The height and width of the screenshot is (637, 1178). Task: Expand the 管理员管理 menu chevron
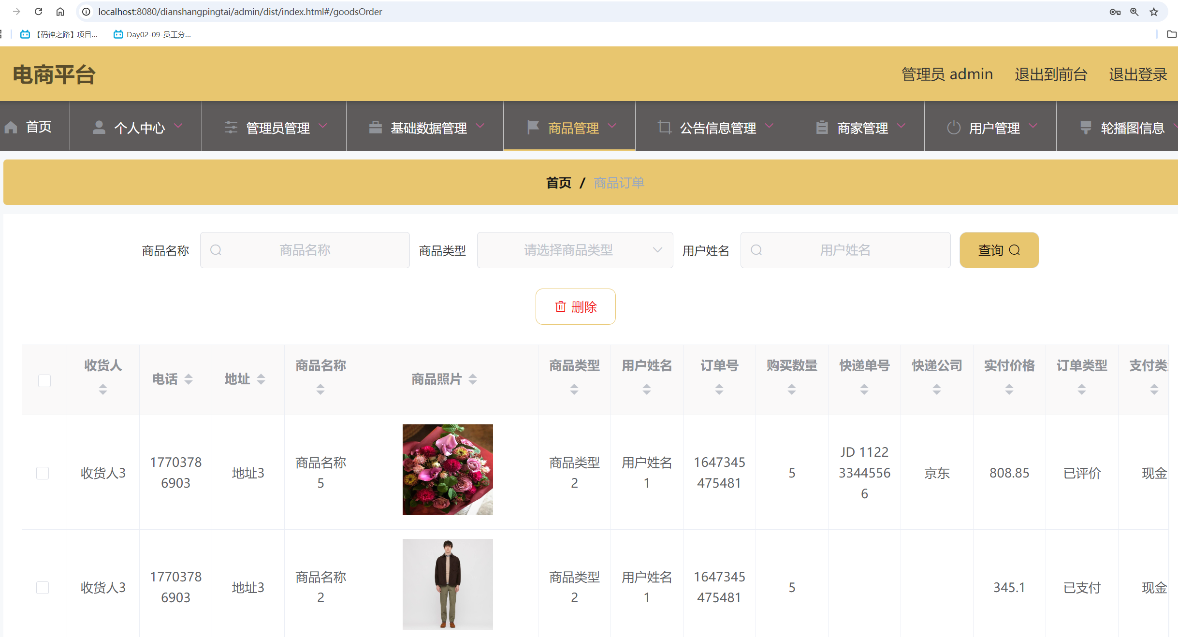[324, 126]
